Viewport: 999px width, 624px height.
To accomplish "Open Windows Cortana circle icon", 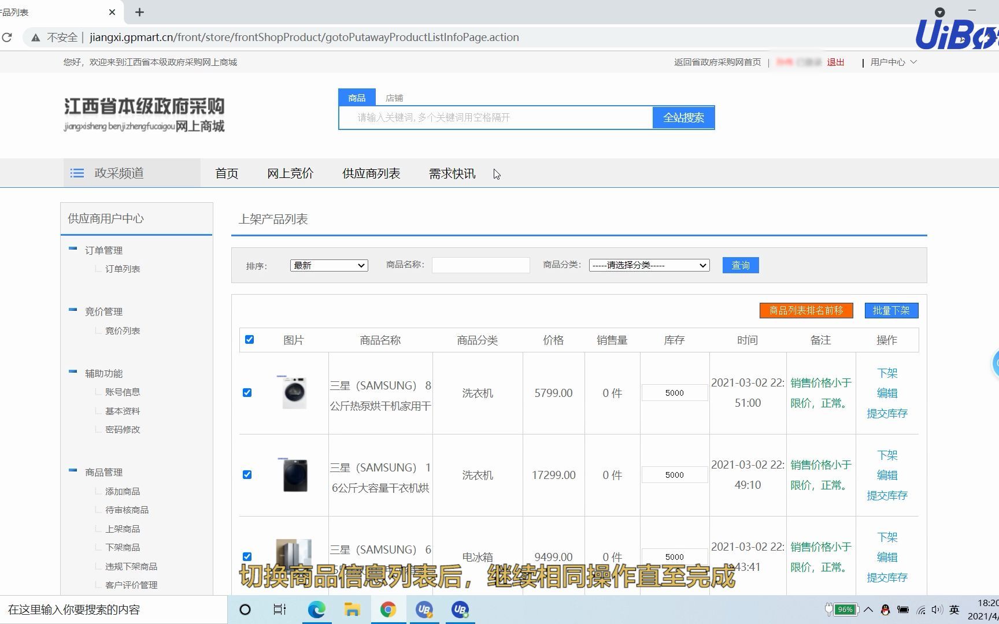I will coord(245,610).
